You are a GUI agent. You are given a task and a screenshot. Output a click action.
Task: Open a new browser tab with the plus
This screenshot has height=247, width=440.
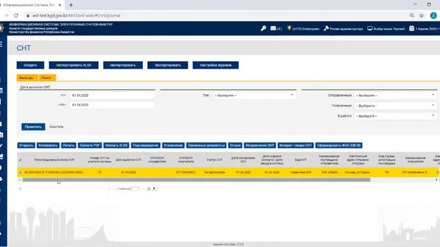71,5
